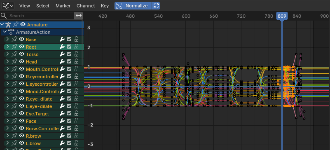Screen dimensions: 330x150
Task: Select the L.brow channel name
Action: pyautogui.click(x=33, y=143)
